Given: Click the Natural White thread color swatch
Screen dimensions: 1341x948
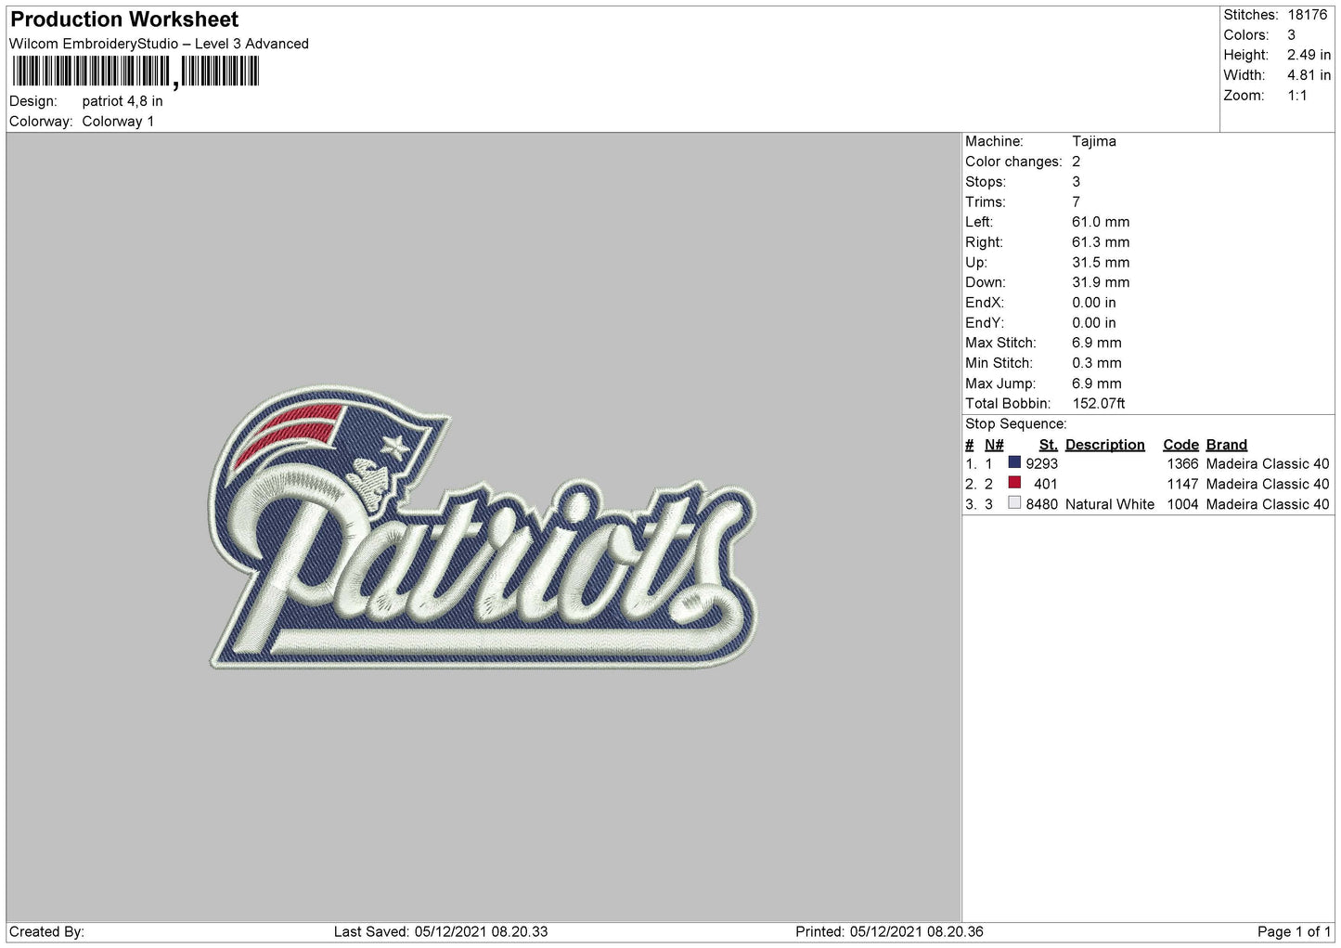Looking at the screenshot, I should [1014, 503].
